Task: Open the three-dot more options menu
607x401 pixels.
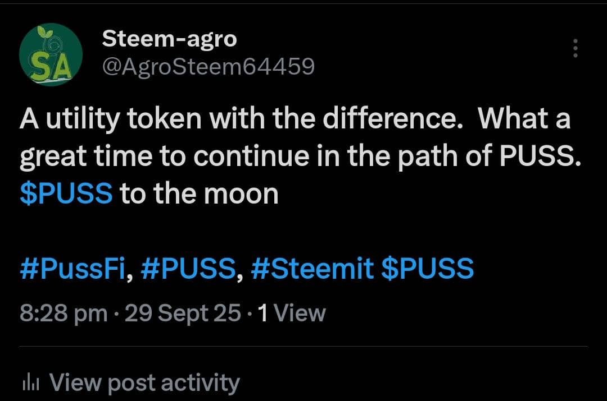Action: (575, 49)
